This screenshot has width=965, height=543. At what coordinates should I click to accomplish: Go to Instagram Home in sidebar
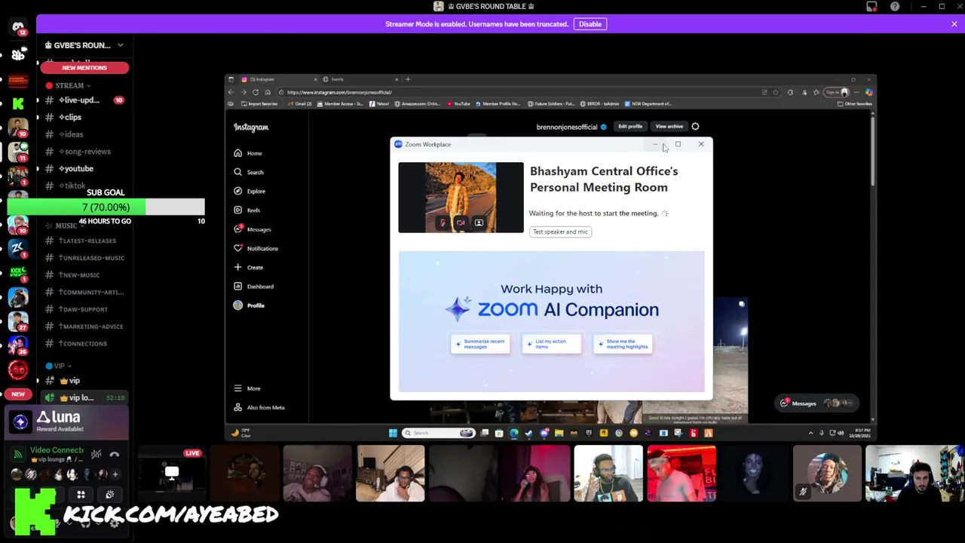point(249,153)
